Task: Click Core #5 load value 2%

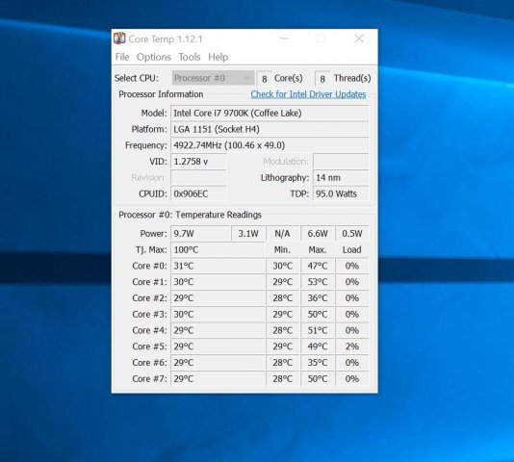Action: pyautogui.click(x=352, y=346)
